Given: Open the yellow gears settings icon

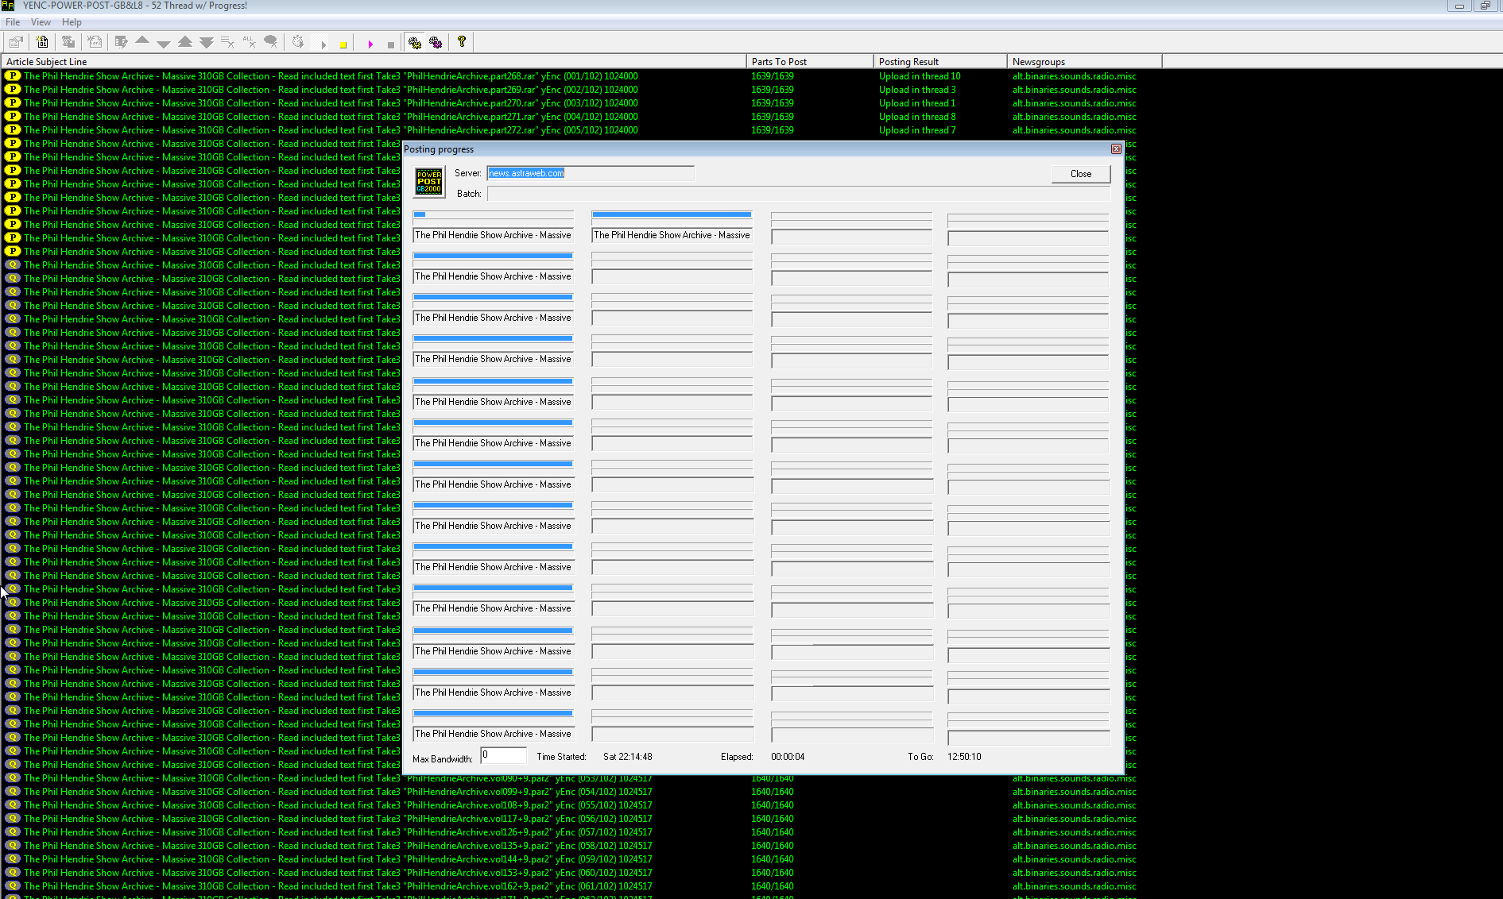Looking at the screenshot, I should pyautogui.click(x=414, y=42).
